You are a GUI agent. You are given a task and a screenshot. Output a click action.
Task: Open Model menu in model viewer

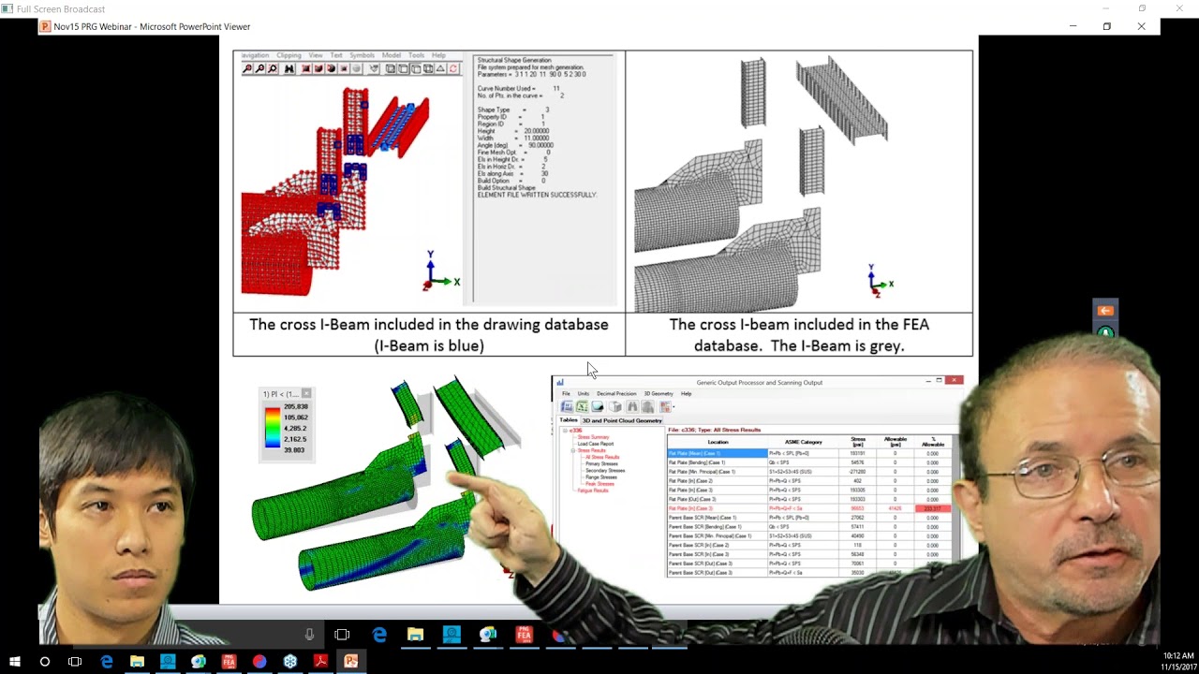(x=392, y=55)
